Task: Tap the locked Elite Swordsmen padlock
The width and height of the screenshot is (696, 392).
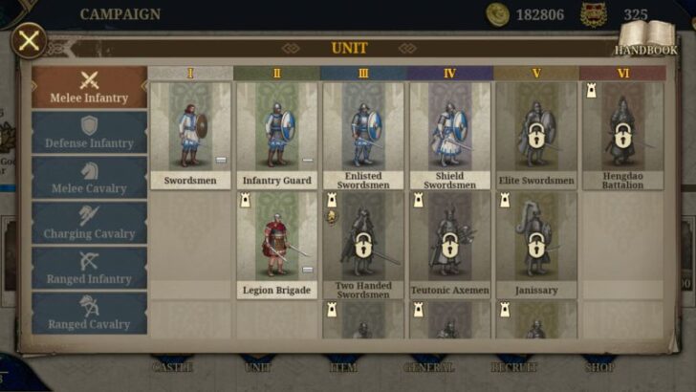Action: click(536, 136)
